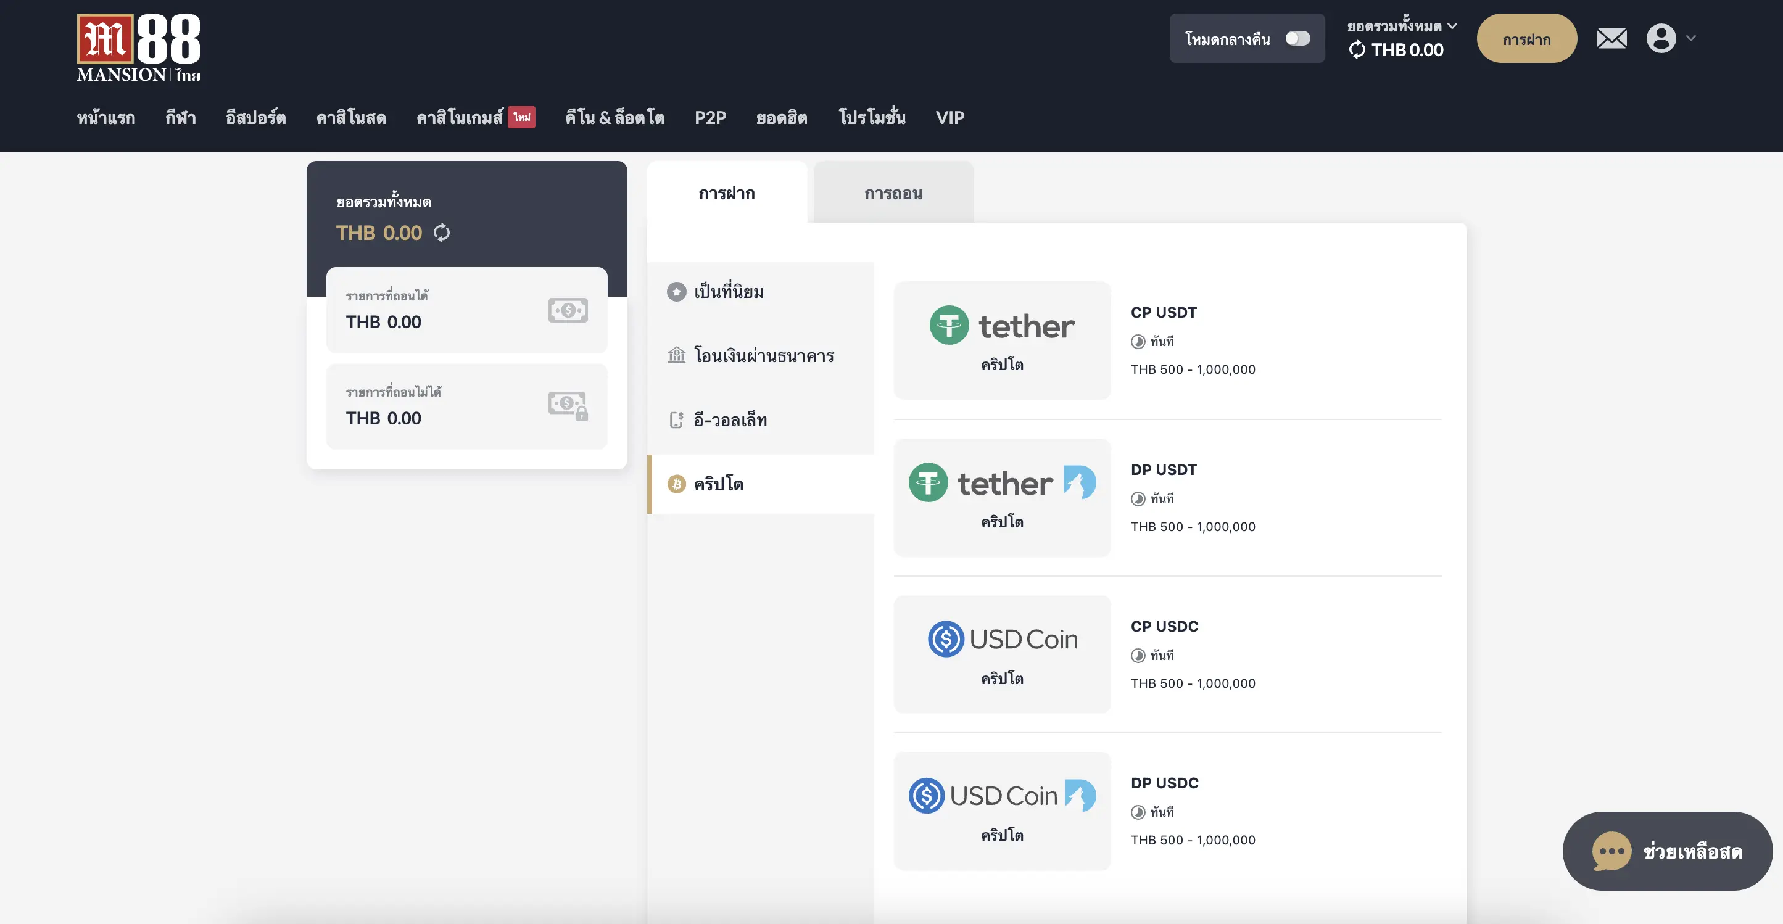Click the M88 Mansion logo
Viewport: 1783px width, 924px height.
pos(138,47)
